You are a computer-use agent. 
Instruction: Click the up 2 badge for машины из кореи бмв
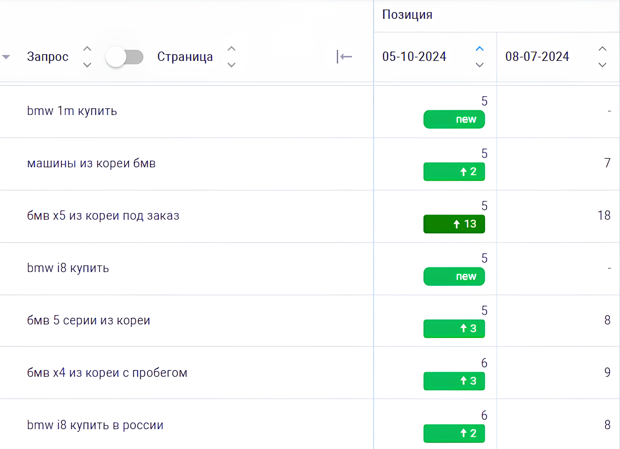(454, 172)
